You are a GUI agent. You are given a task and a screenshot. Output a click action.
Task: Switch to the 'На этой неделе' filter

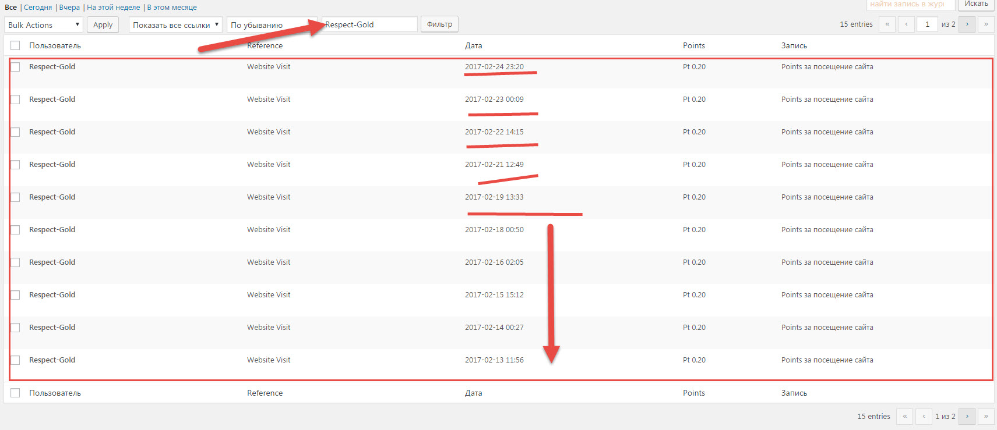pyautogui.click(x=113, y=8)
